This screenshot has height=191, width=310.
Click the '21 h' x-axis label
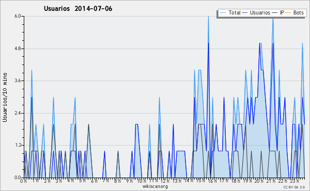pos(271,181)
